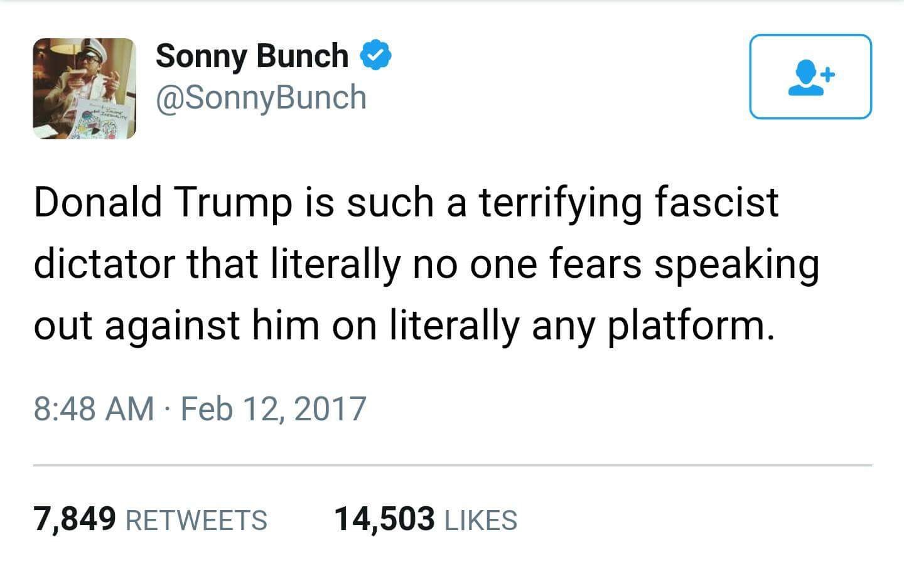Click the word "terrifying" in the tweet
This screenshot has width=904, height=569.
(560, 204)
